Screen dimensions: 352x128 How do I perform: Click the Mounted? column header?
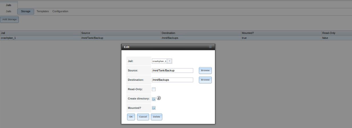pos(281,33)
